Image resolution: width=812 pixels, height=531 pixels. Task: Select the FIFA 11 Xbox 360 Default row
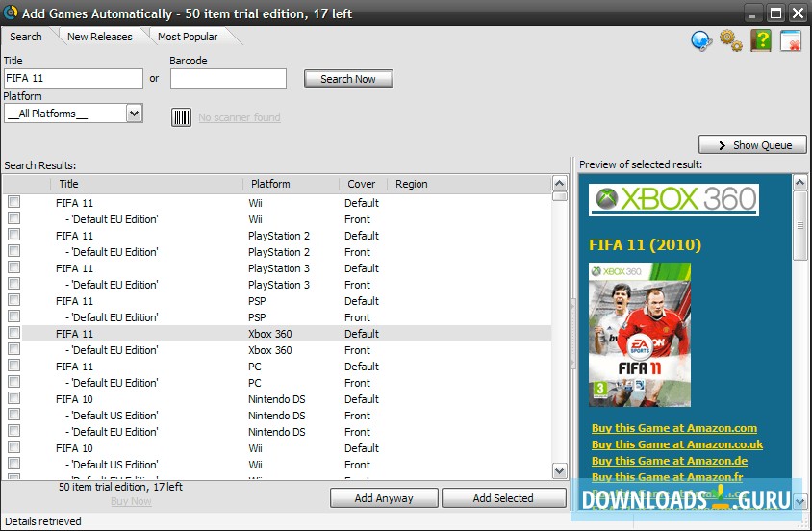click(x=287, y=333)
